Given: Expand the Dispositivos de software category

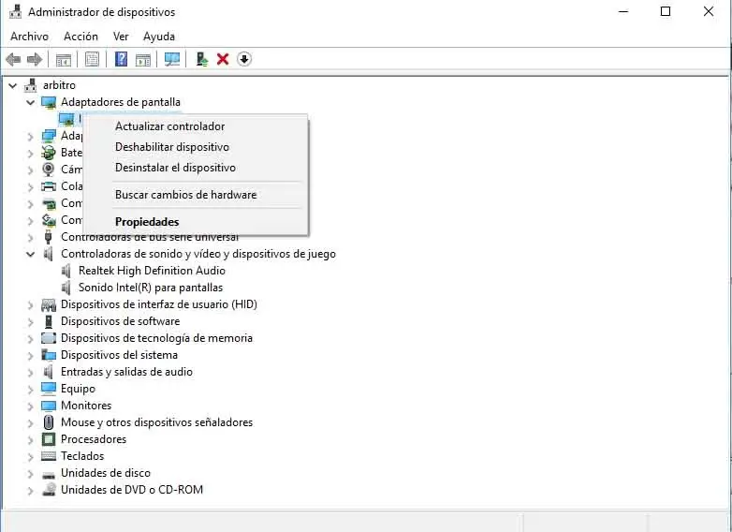Looking at the screenshot, I should tap(30, 322).
